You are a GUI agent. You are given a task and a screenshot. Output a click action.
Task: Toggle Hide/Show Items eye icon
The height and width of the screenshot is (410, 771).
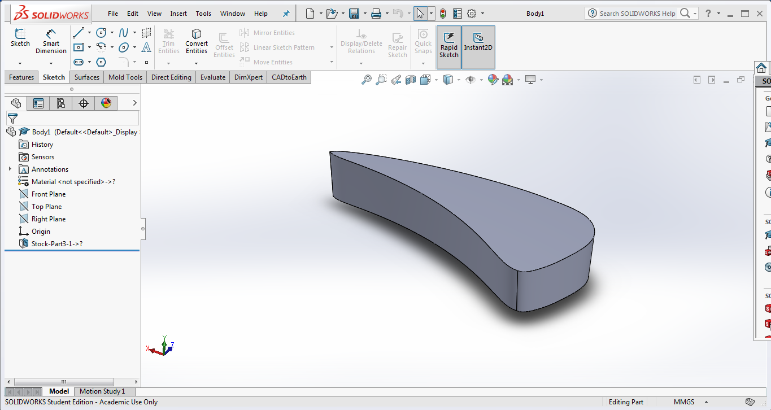click(470, 80)
